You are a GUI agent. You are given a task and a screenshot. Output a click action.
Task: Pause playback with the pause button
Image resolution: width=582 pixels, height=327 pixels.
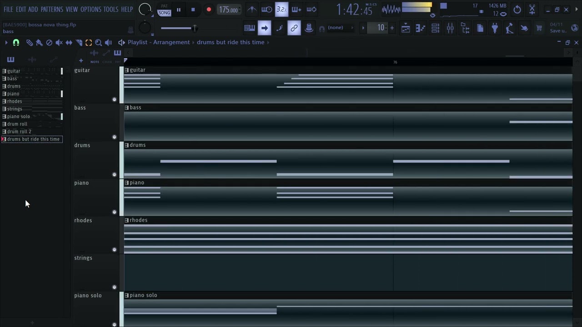click(179, 10)
